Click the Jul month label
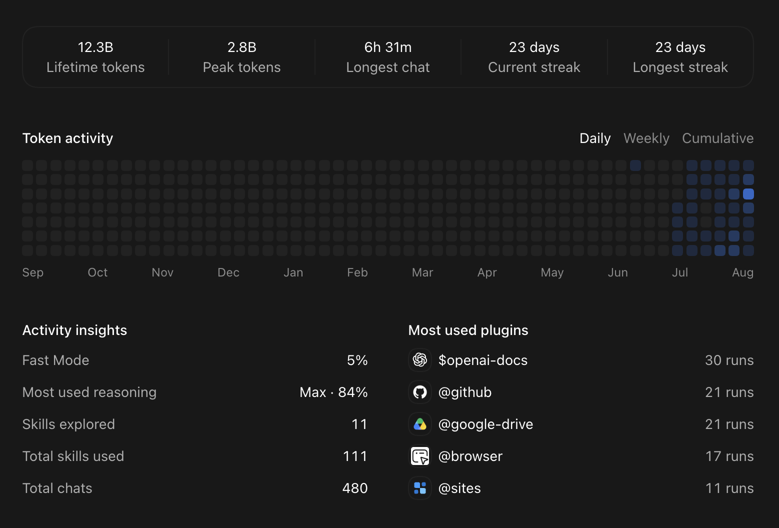This screenshot has width=779, height=528. 680,272
